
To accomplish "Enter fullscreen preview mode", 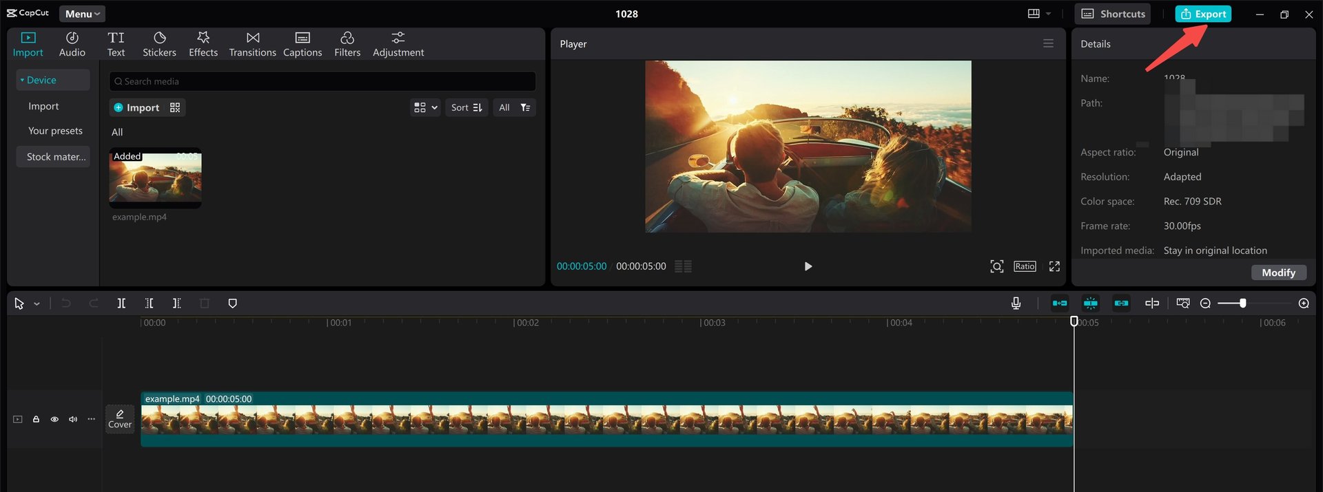I will click(x=1054, y=266).
